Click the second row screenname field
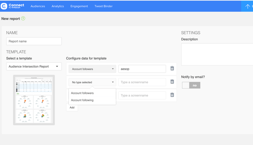253x145 pixels. (x=142, y=82)
